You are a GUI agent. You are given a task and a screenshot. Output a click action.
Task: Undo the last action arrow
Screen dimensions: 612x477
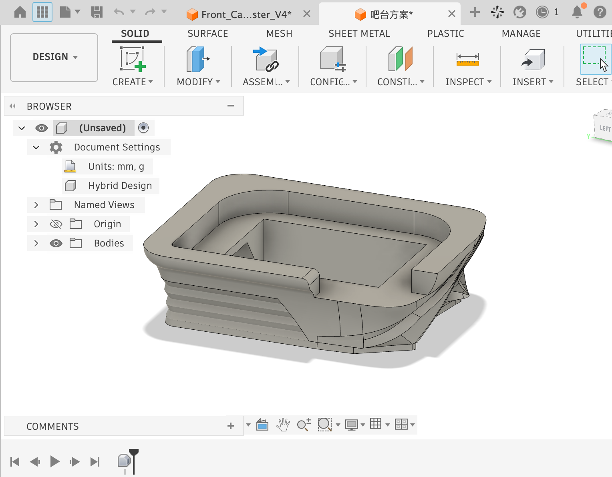click(119, 12)
